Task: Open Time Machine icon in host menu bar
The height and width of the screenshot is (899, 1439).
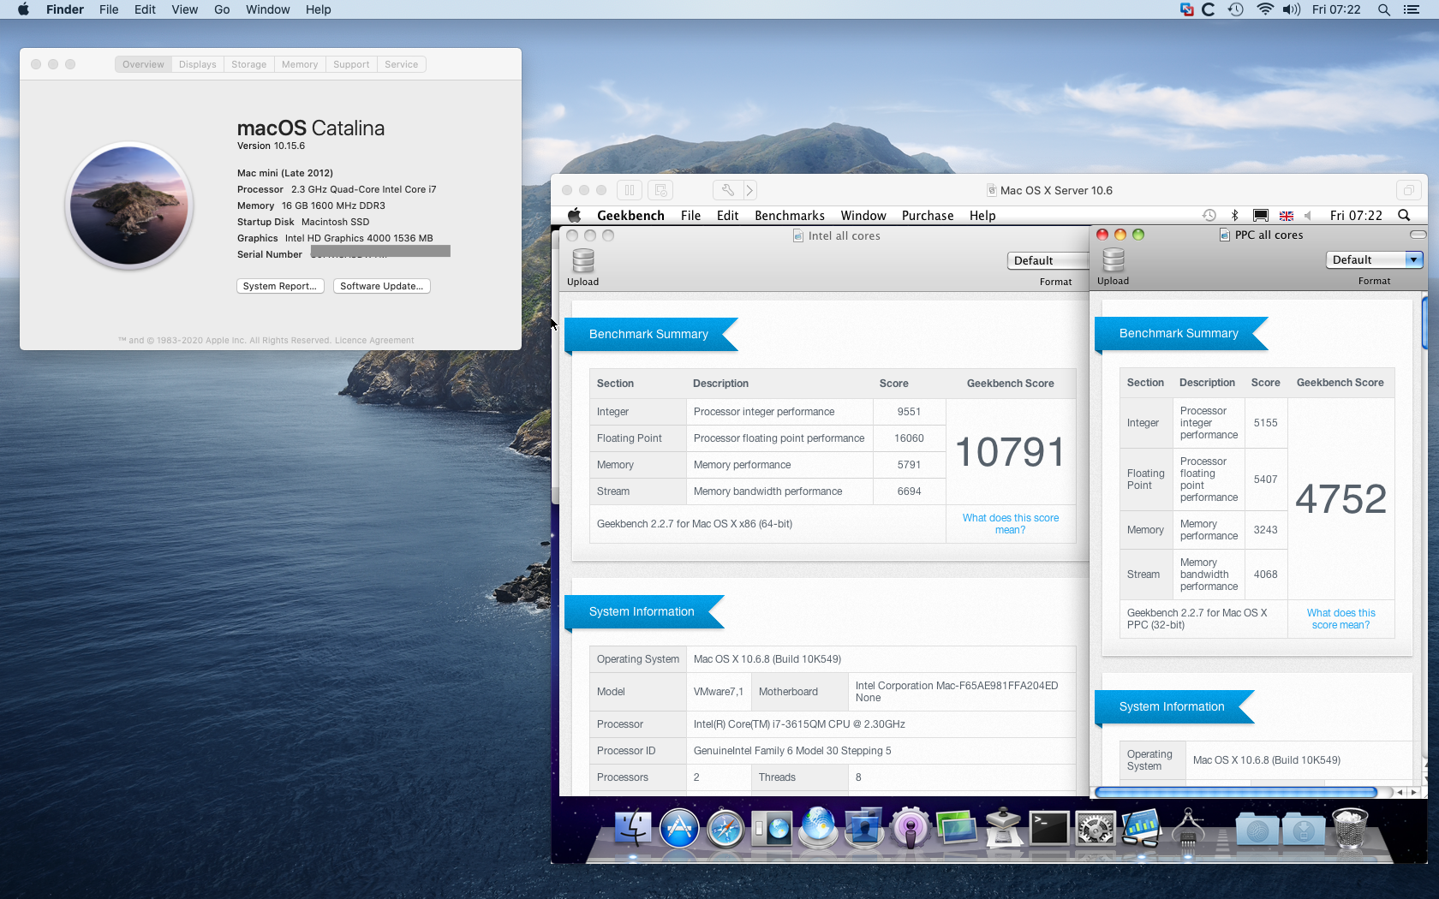Action: pyautogui.click(x=1235, y=9)
